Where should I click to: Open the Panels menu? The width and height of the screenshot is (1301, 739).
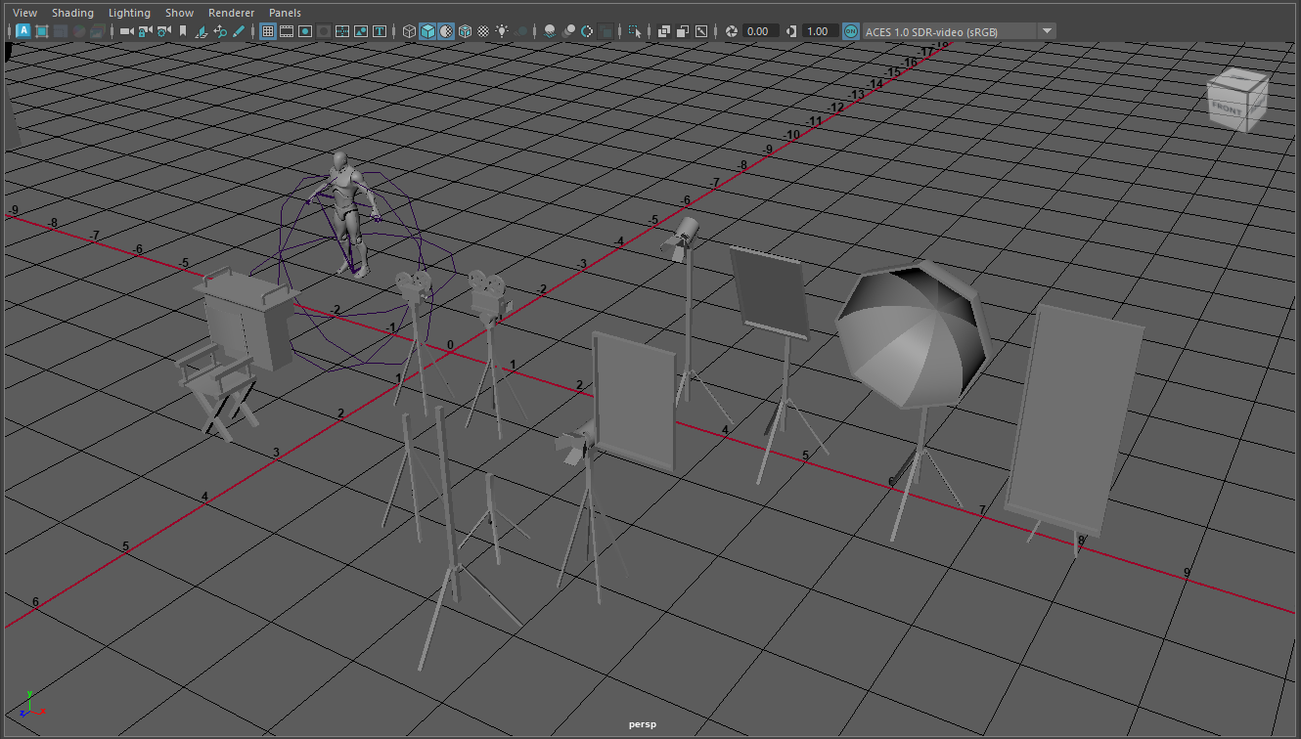click(285, 13)
